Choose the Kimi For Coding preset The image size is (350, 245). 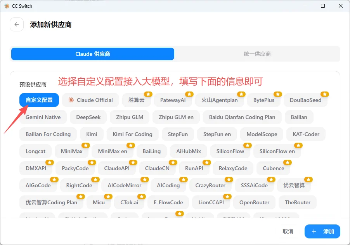tap(133, 134)
